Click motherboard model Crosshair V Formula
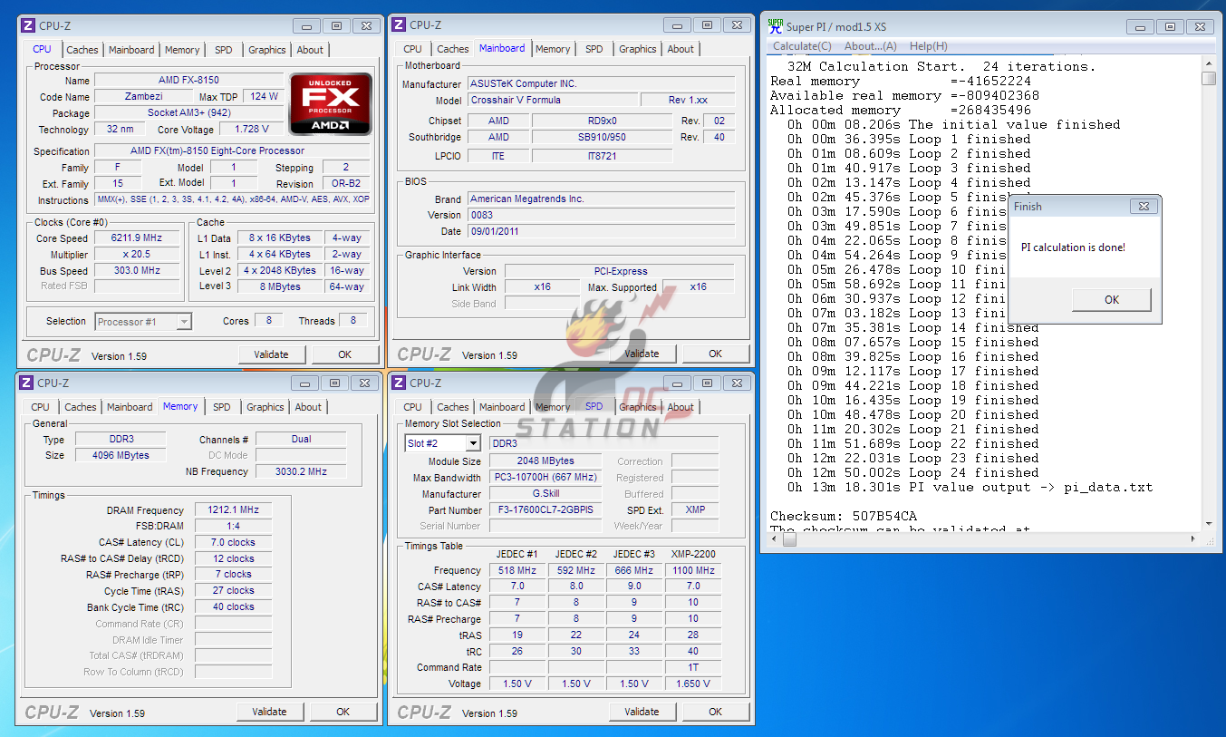The image size is (1226, 737). click(x=551, y=100)
